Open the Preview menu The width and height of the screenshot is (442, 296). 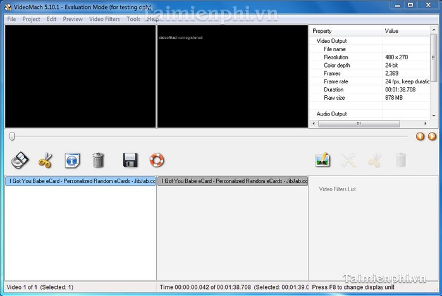click(73, 19)
